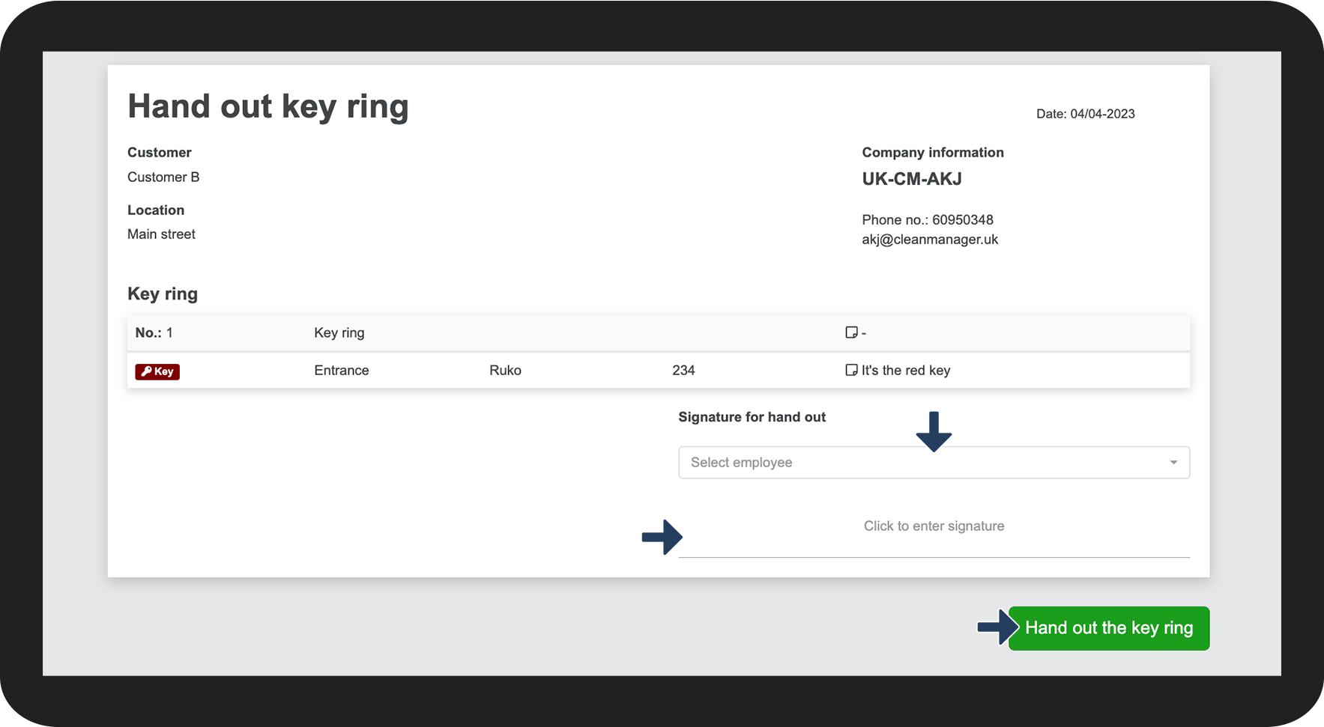Click to enter signature field
This screenshot has width=1324, height=727.
pos(934,527)
